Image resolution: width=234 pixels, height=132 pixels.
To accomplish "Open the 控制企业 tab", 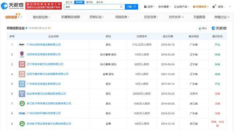I will [97, 17].
